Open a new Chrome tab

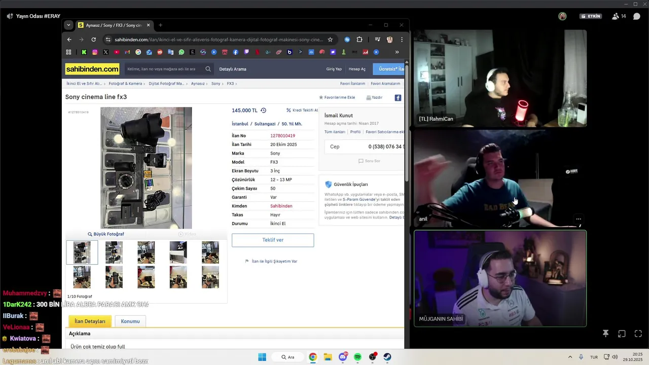(x=160, y=25)
